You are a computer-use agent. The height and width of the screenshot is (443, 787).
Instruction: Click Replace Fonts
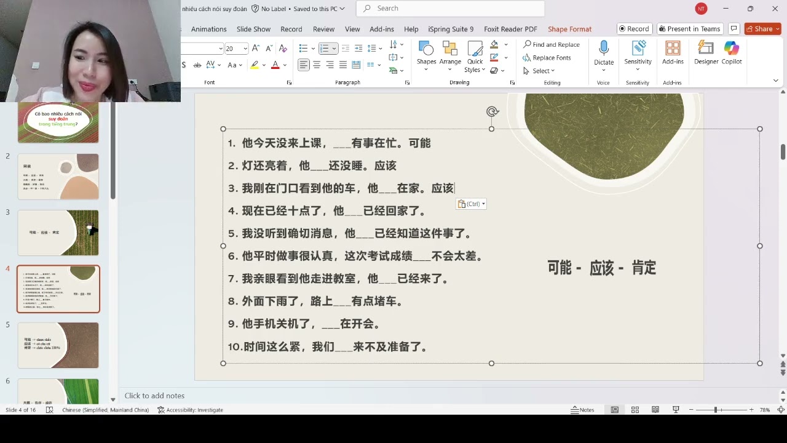pyautogui.click(x=547, y=58)
